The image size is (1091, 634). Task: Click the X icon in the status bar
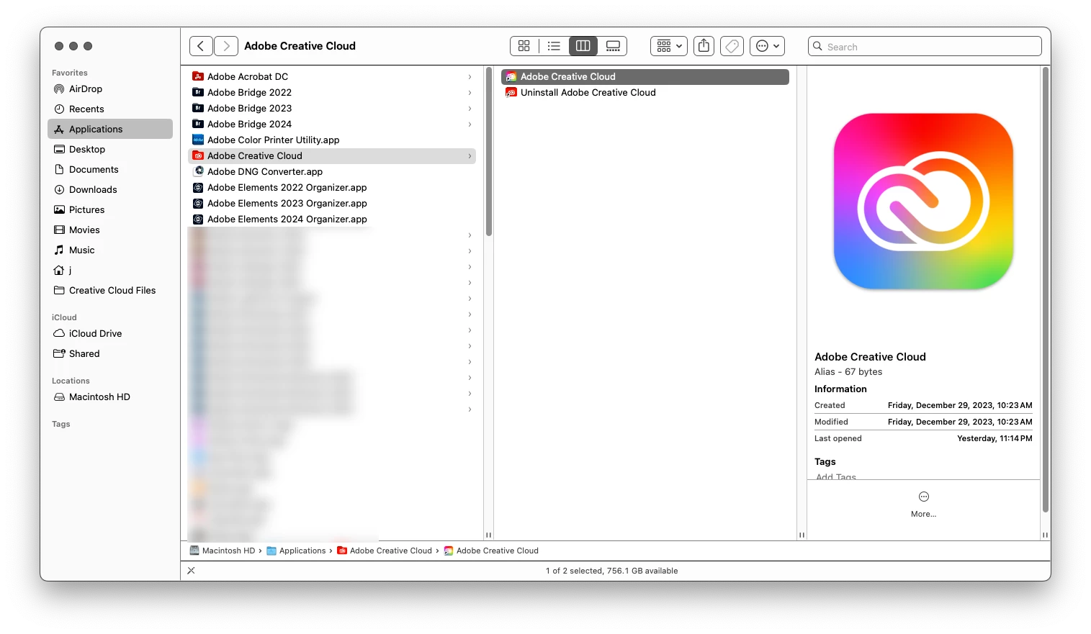coord(191,571)
